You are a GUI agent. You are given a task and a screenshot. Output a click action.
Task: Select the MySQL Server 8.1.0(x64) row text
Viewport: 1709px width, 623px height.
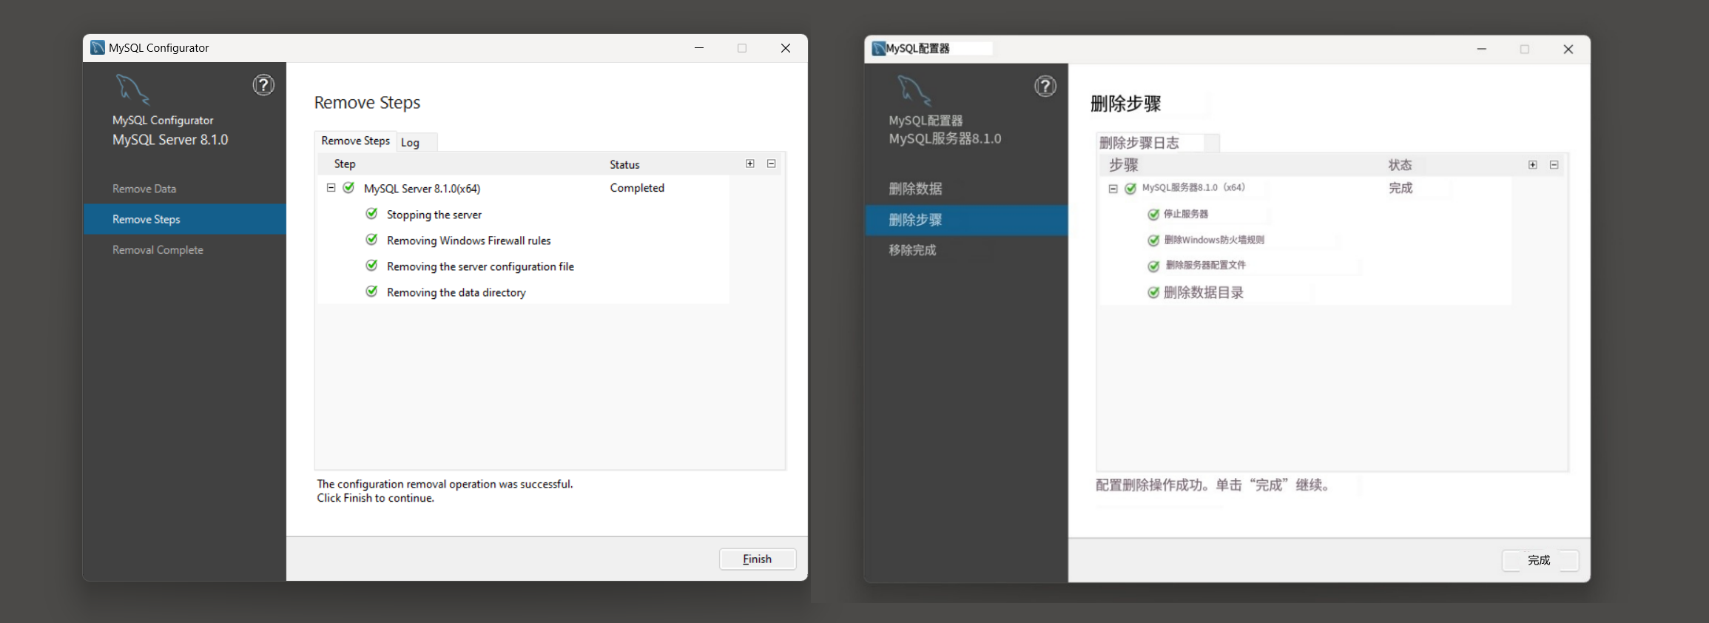click(422, 189)
